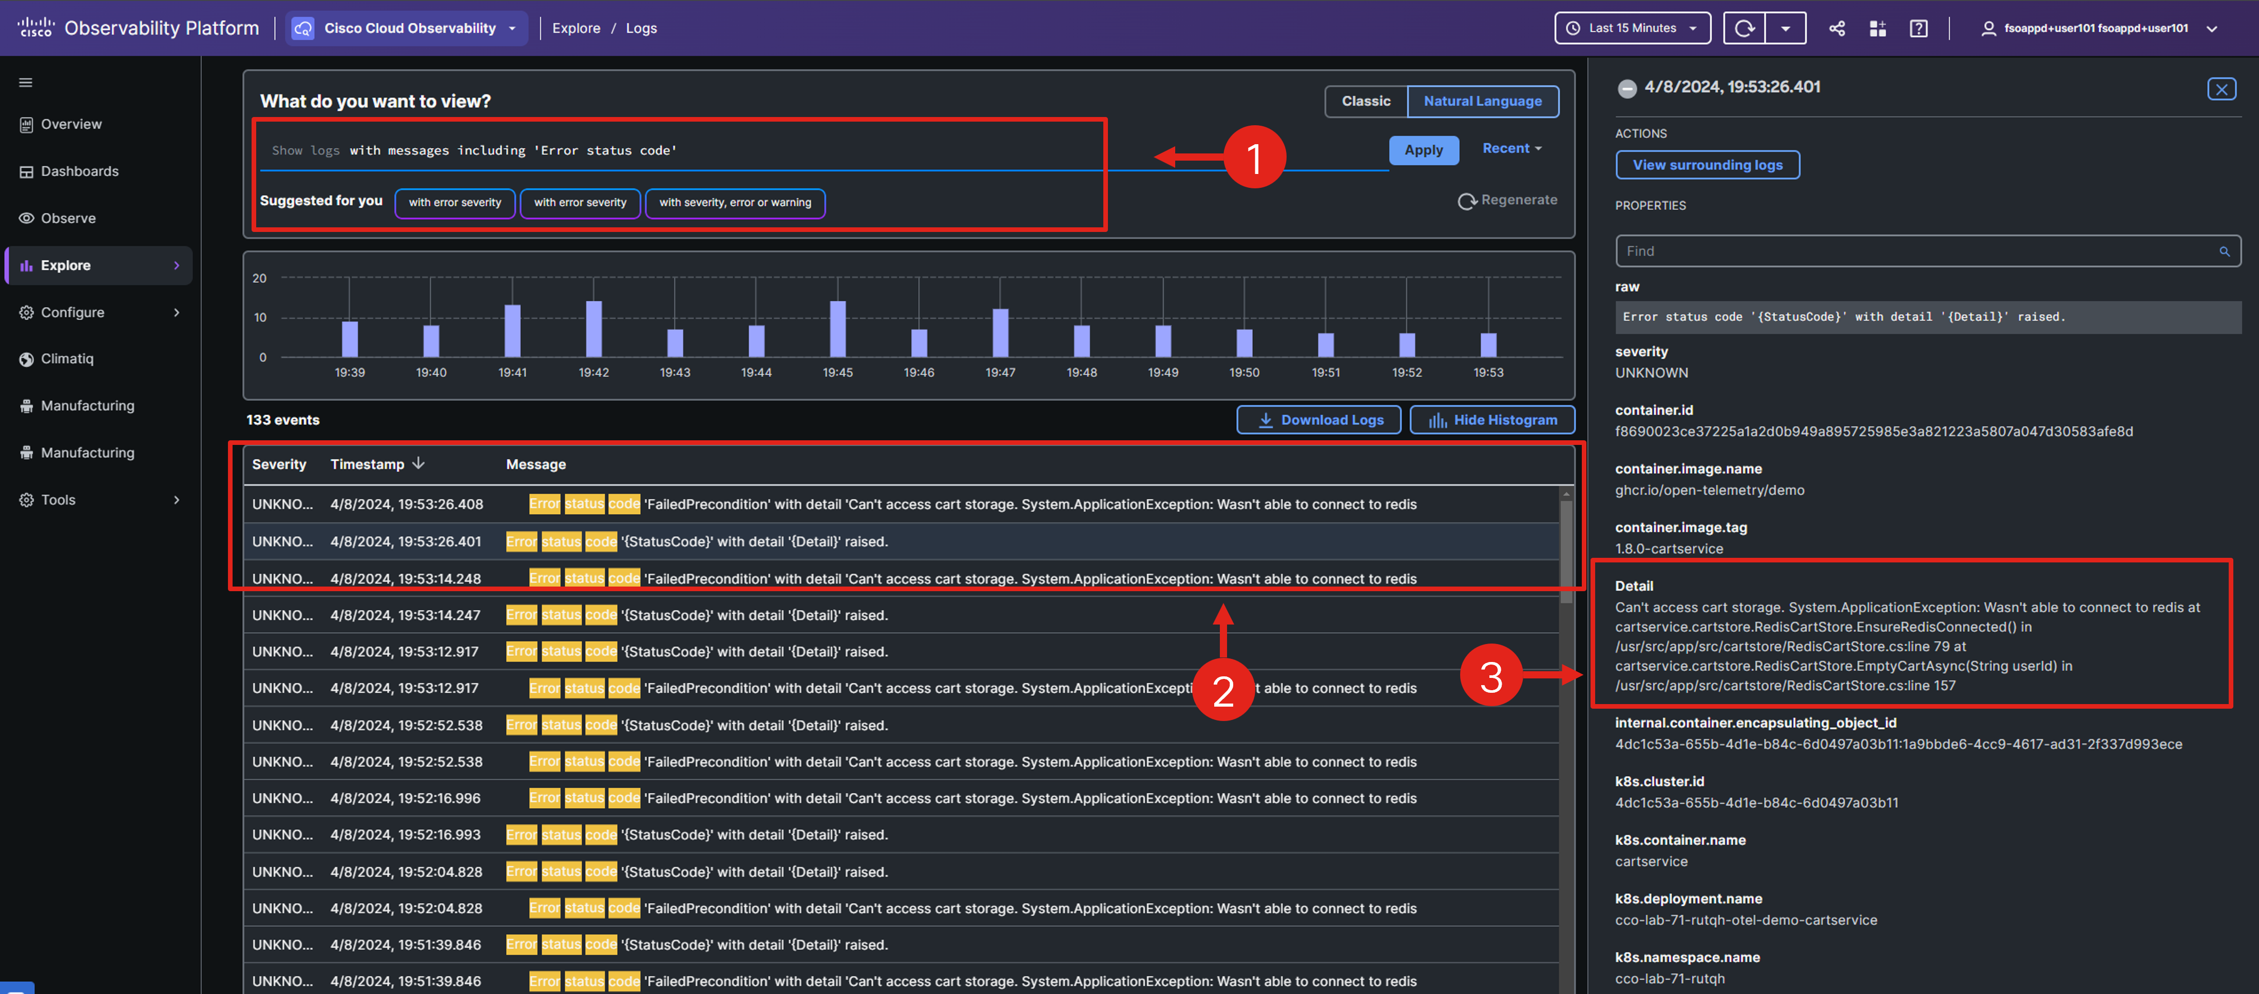This screenshot has height=994, width=2259.
Task: Expand the Recent queries dropdown
Action: pyautogui.click(x=1511, y=148)
